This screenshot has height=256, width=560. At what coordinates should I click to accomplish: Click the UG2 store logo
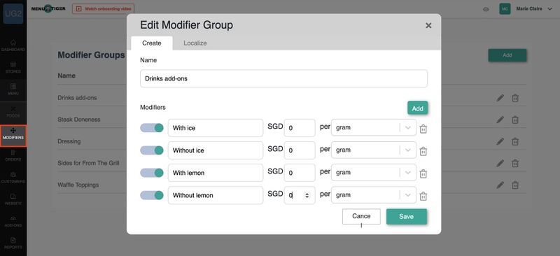(13, 14)
